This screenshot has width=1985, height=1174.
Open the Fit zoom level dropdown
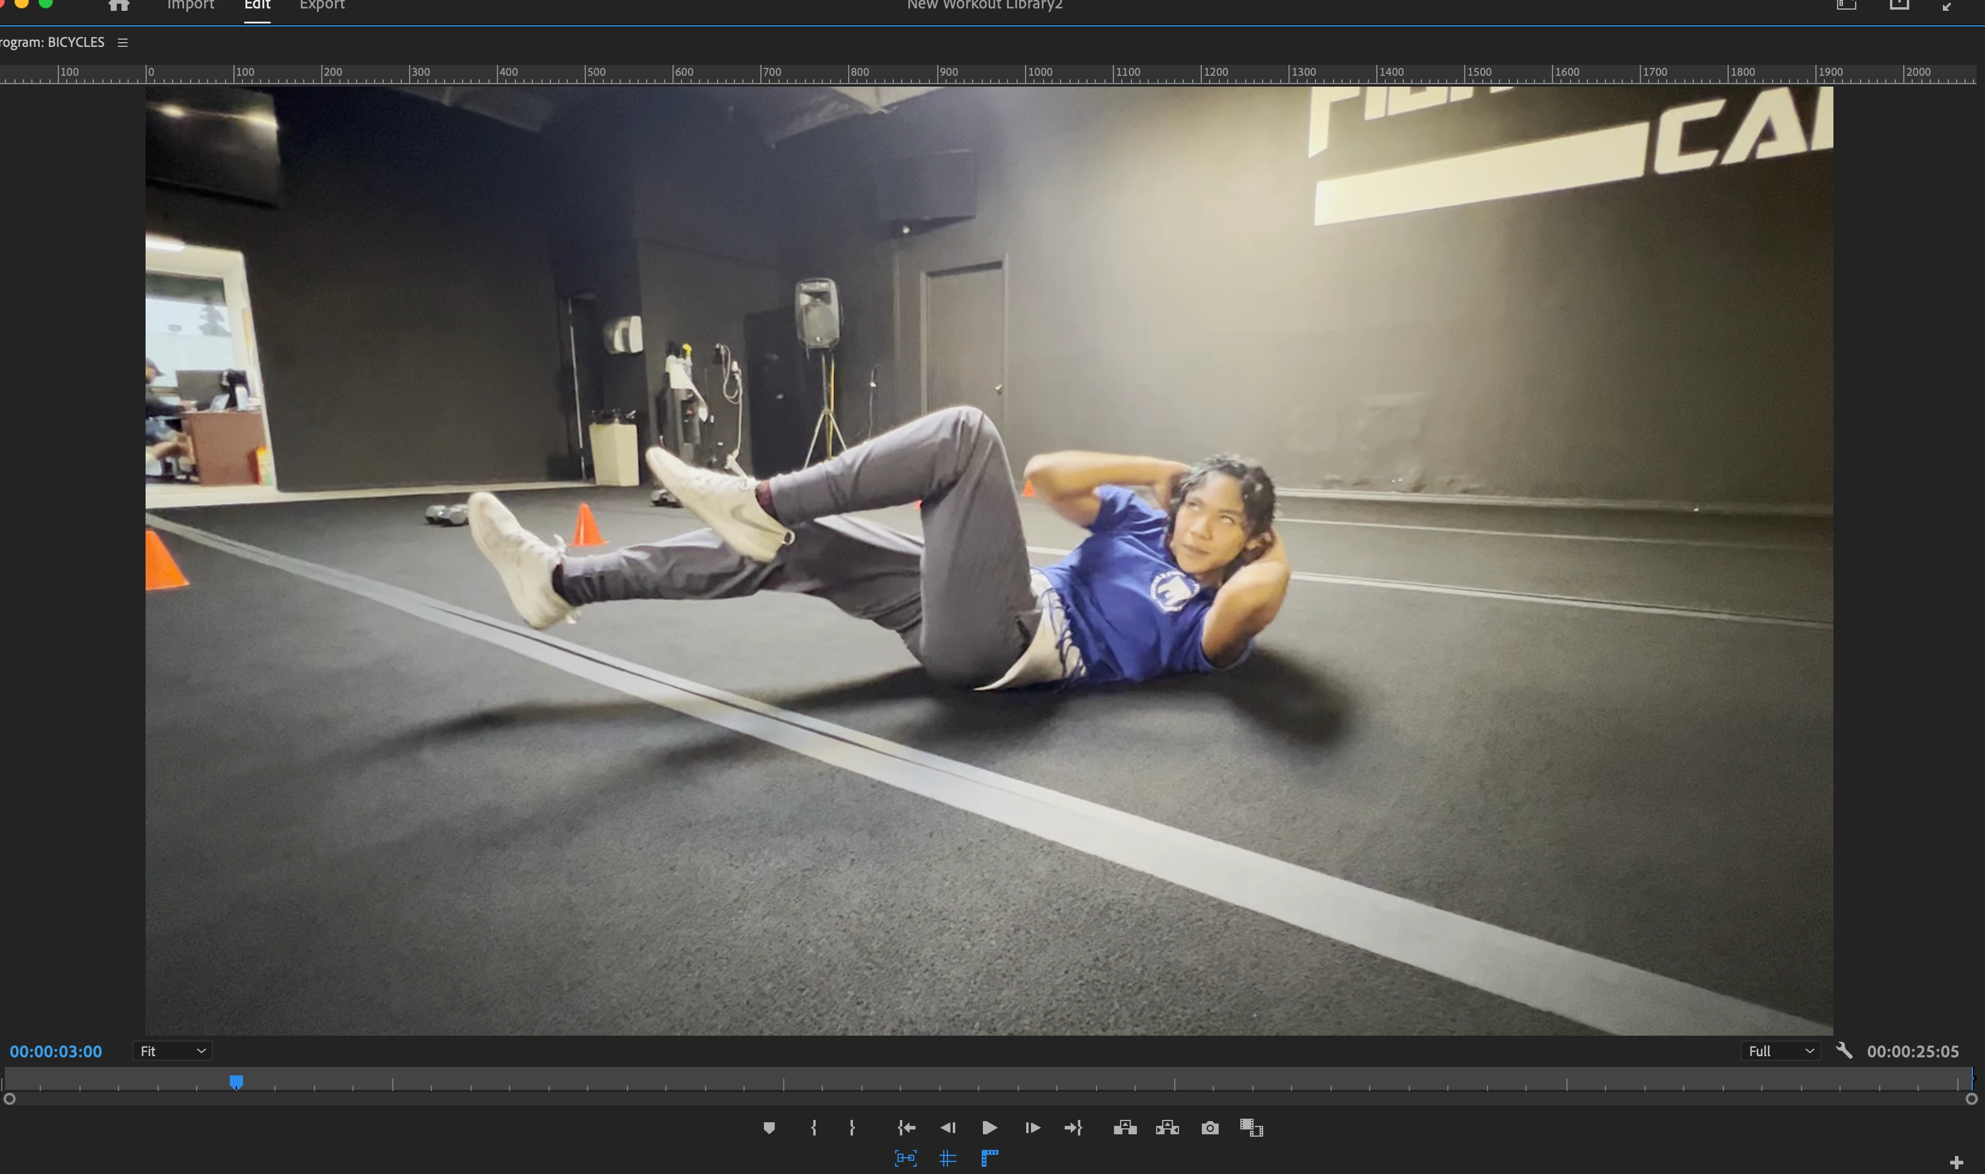pyautogui.click(x=173, y=1051)
